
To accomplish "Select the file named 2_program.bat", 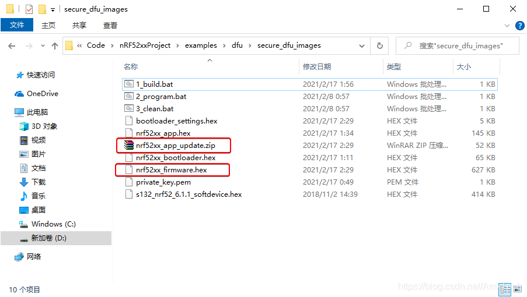I will (x=161, y=97).
